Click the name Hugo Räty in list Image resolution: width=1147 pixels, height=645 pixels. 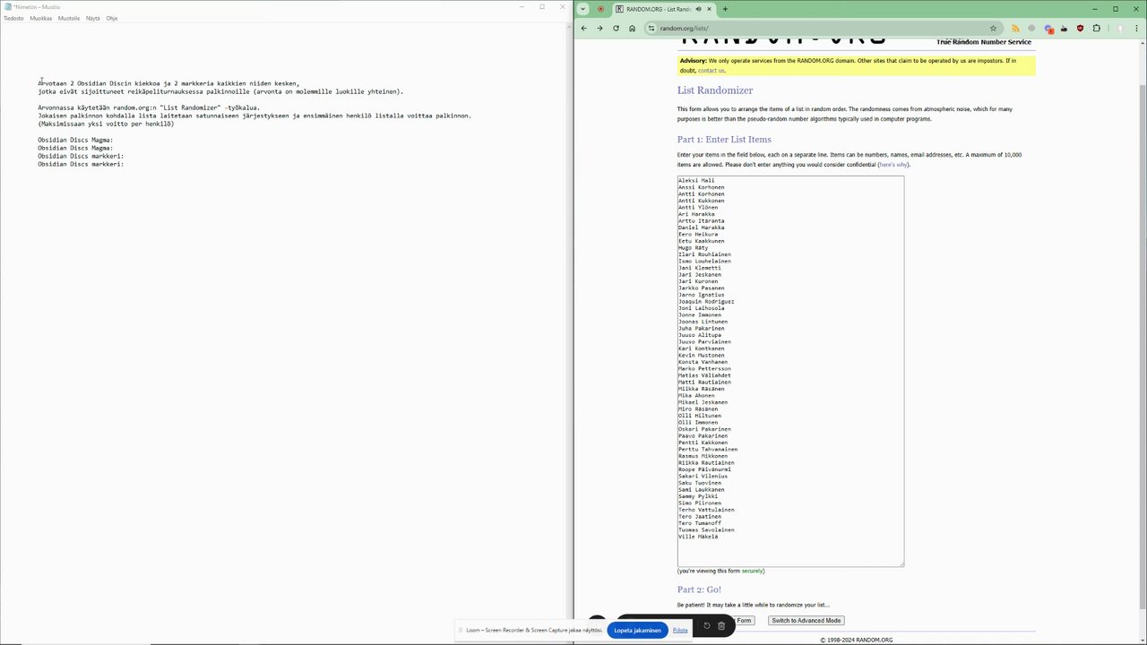click(693, 247)
